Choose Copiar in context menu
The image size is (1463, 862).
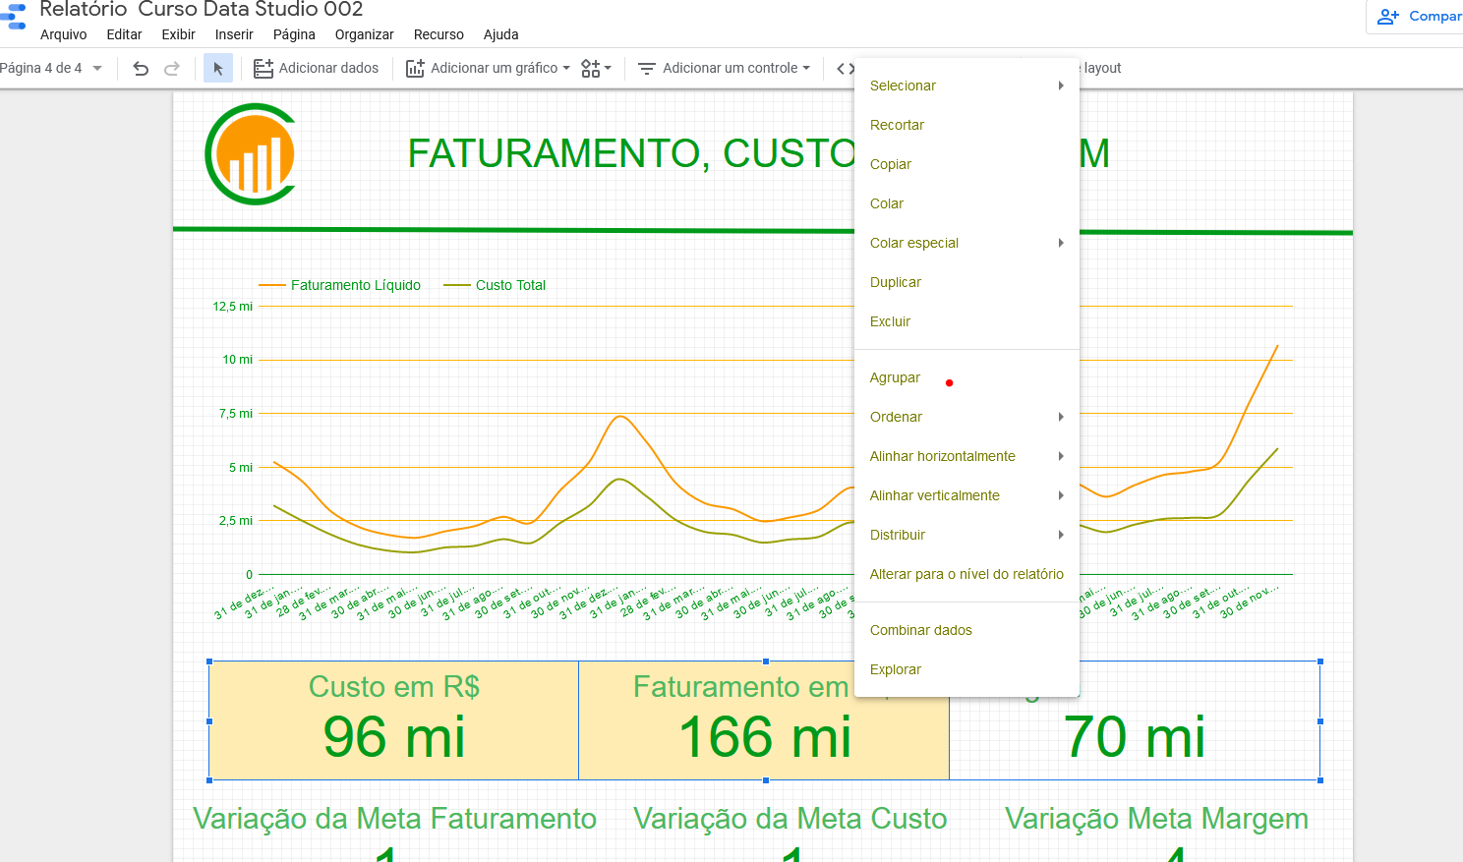966,164
